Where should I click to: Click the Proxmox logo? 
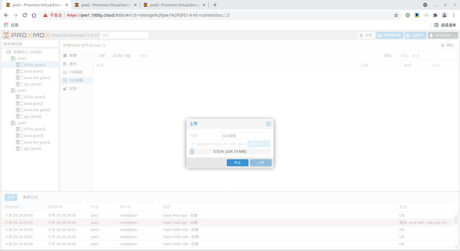click(x=26, y=35)
